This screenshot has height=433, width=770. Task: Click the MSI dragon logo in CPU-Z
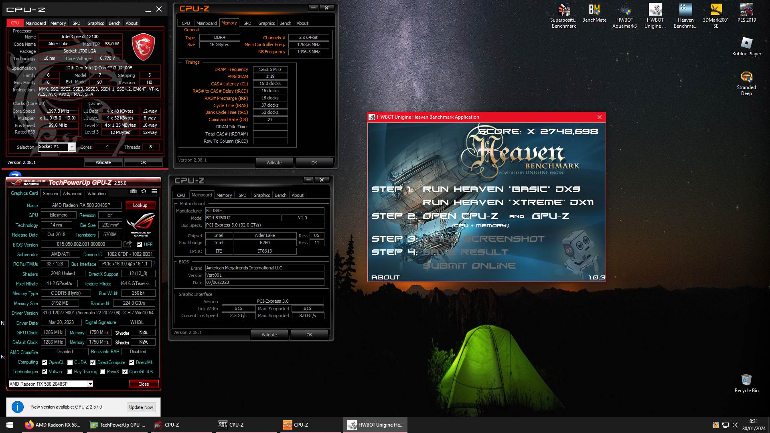pyautogui.click(x=143, y=47)
